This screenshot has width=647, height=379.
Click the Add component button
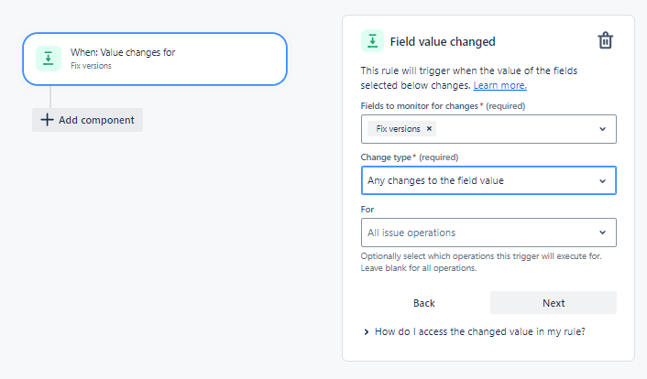pos(87,120)
